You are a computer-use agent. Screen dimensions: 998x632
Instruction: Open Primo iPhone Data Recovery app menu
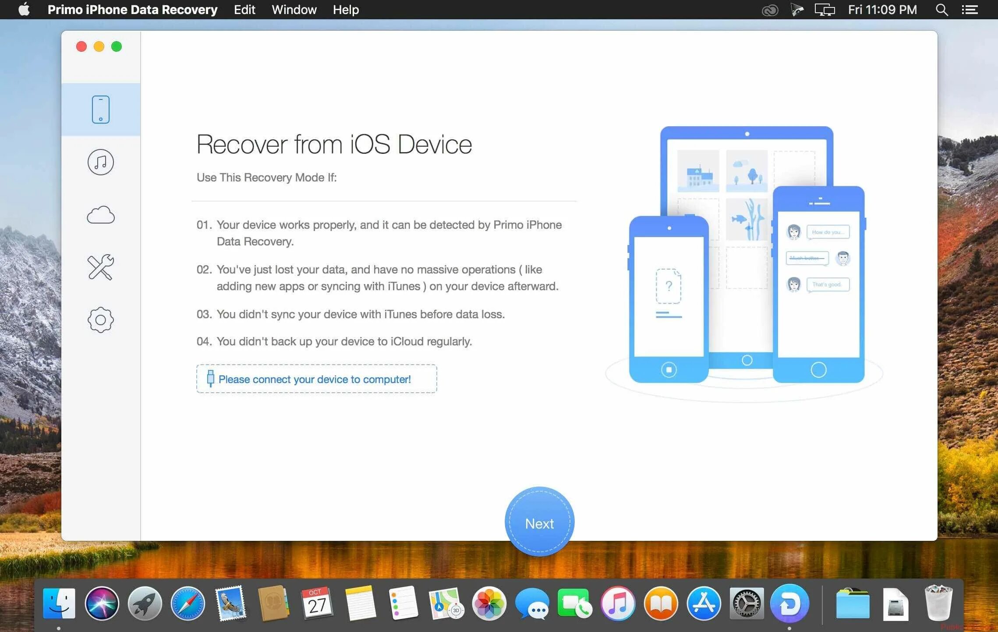point(132,10)
